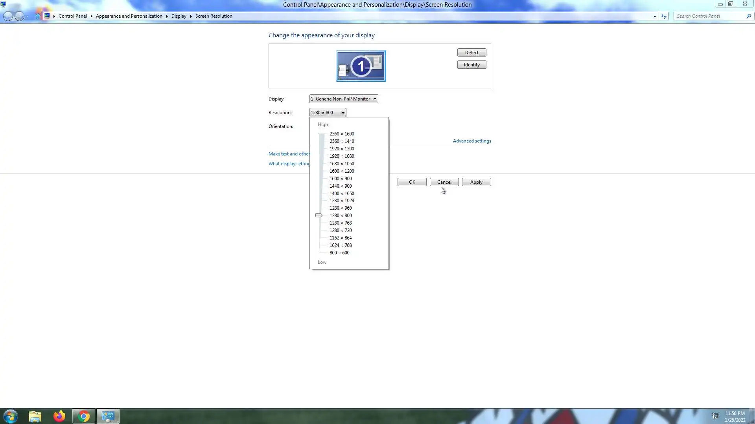Click the resolution slider handle
This screenshot has height=424, width=755.
click(x=319, y=216)
